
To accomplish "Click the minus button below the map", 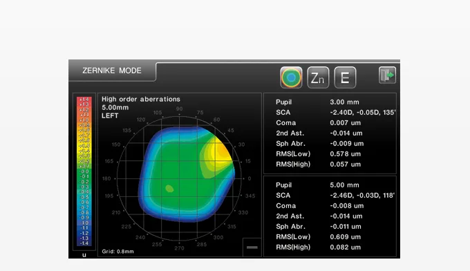I will coord(252,247).
